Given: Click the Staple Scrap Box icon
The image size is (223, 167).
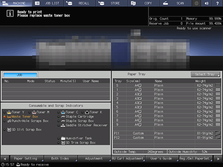Looking at the screenshot, I should click(63, 121).
